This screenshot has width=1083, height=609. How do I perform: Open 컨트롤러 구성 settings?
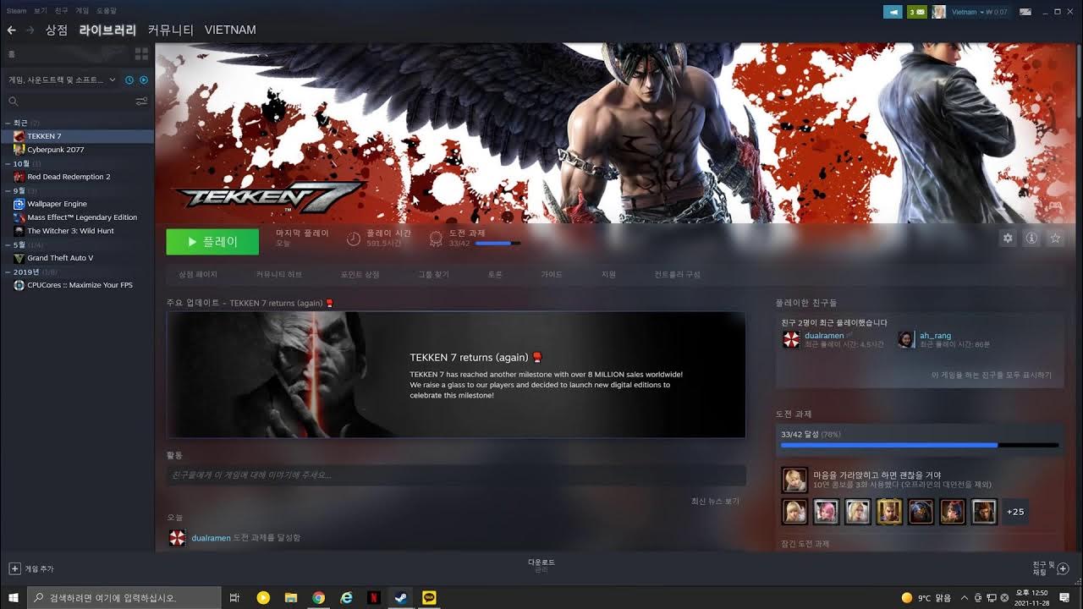pos(678,274)
